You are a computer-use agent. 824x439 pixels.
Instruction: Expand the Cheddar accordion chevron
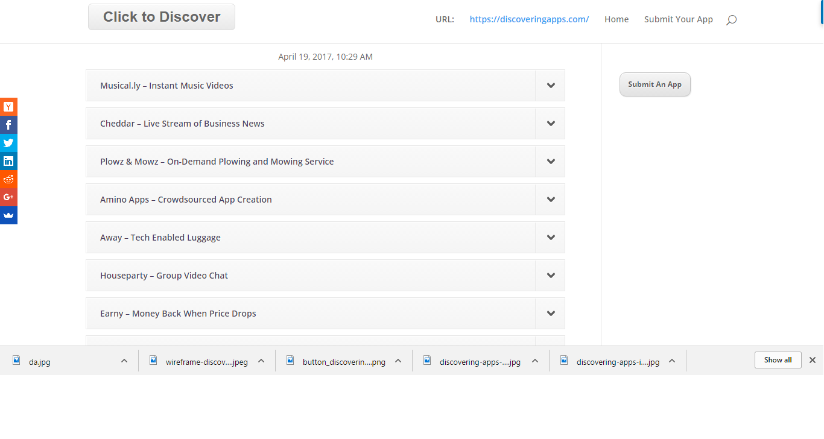551,124
